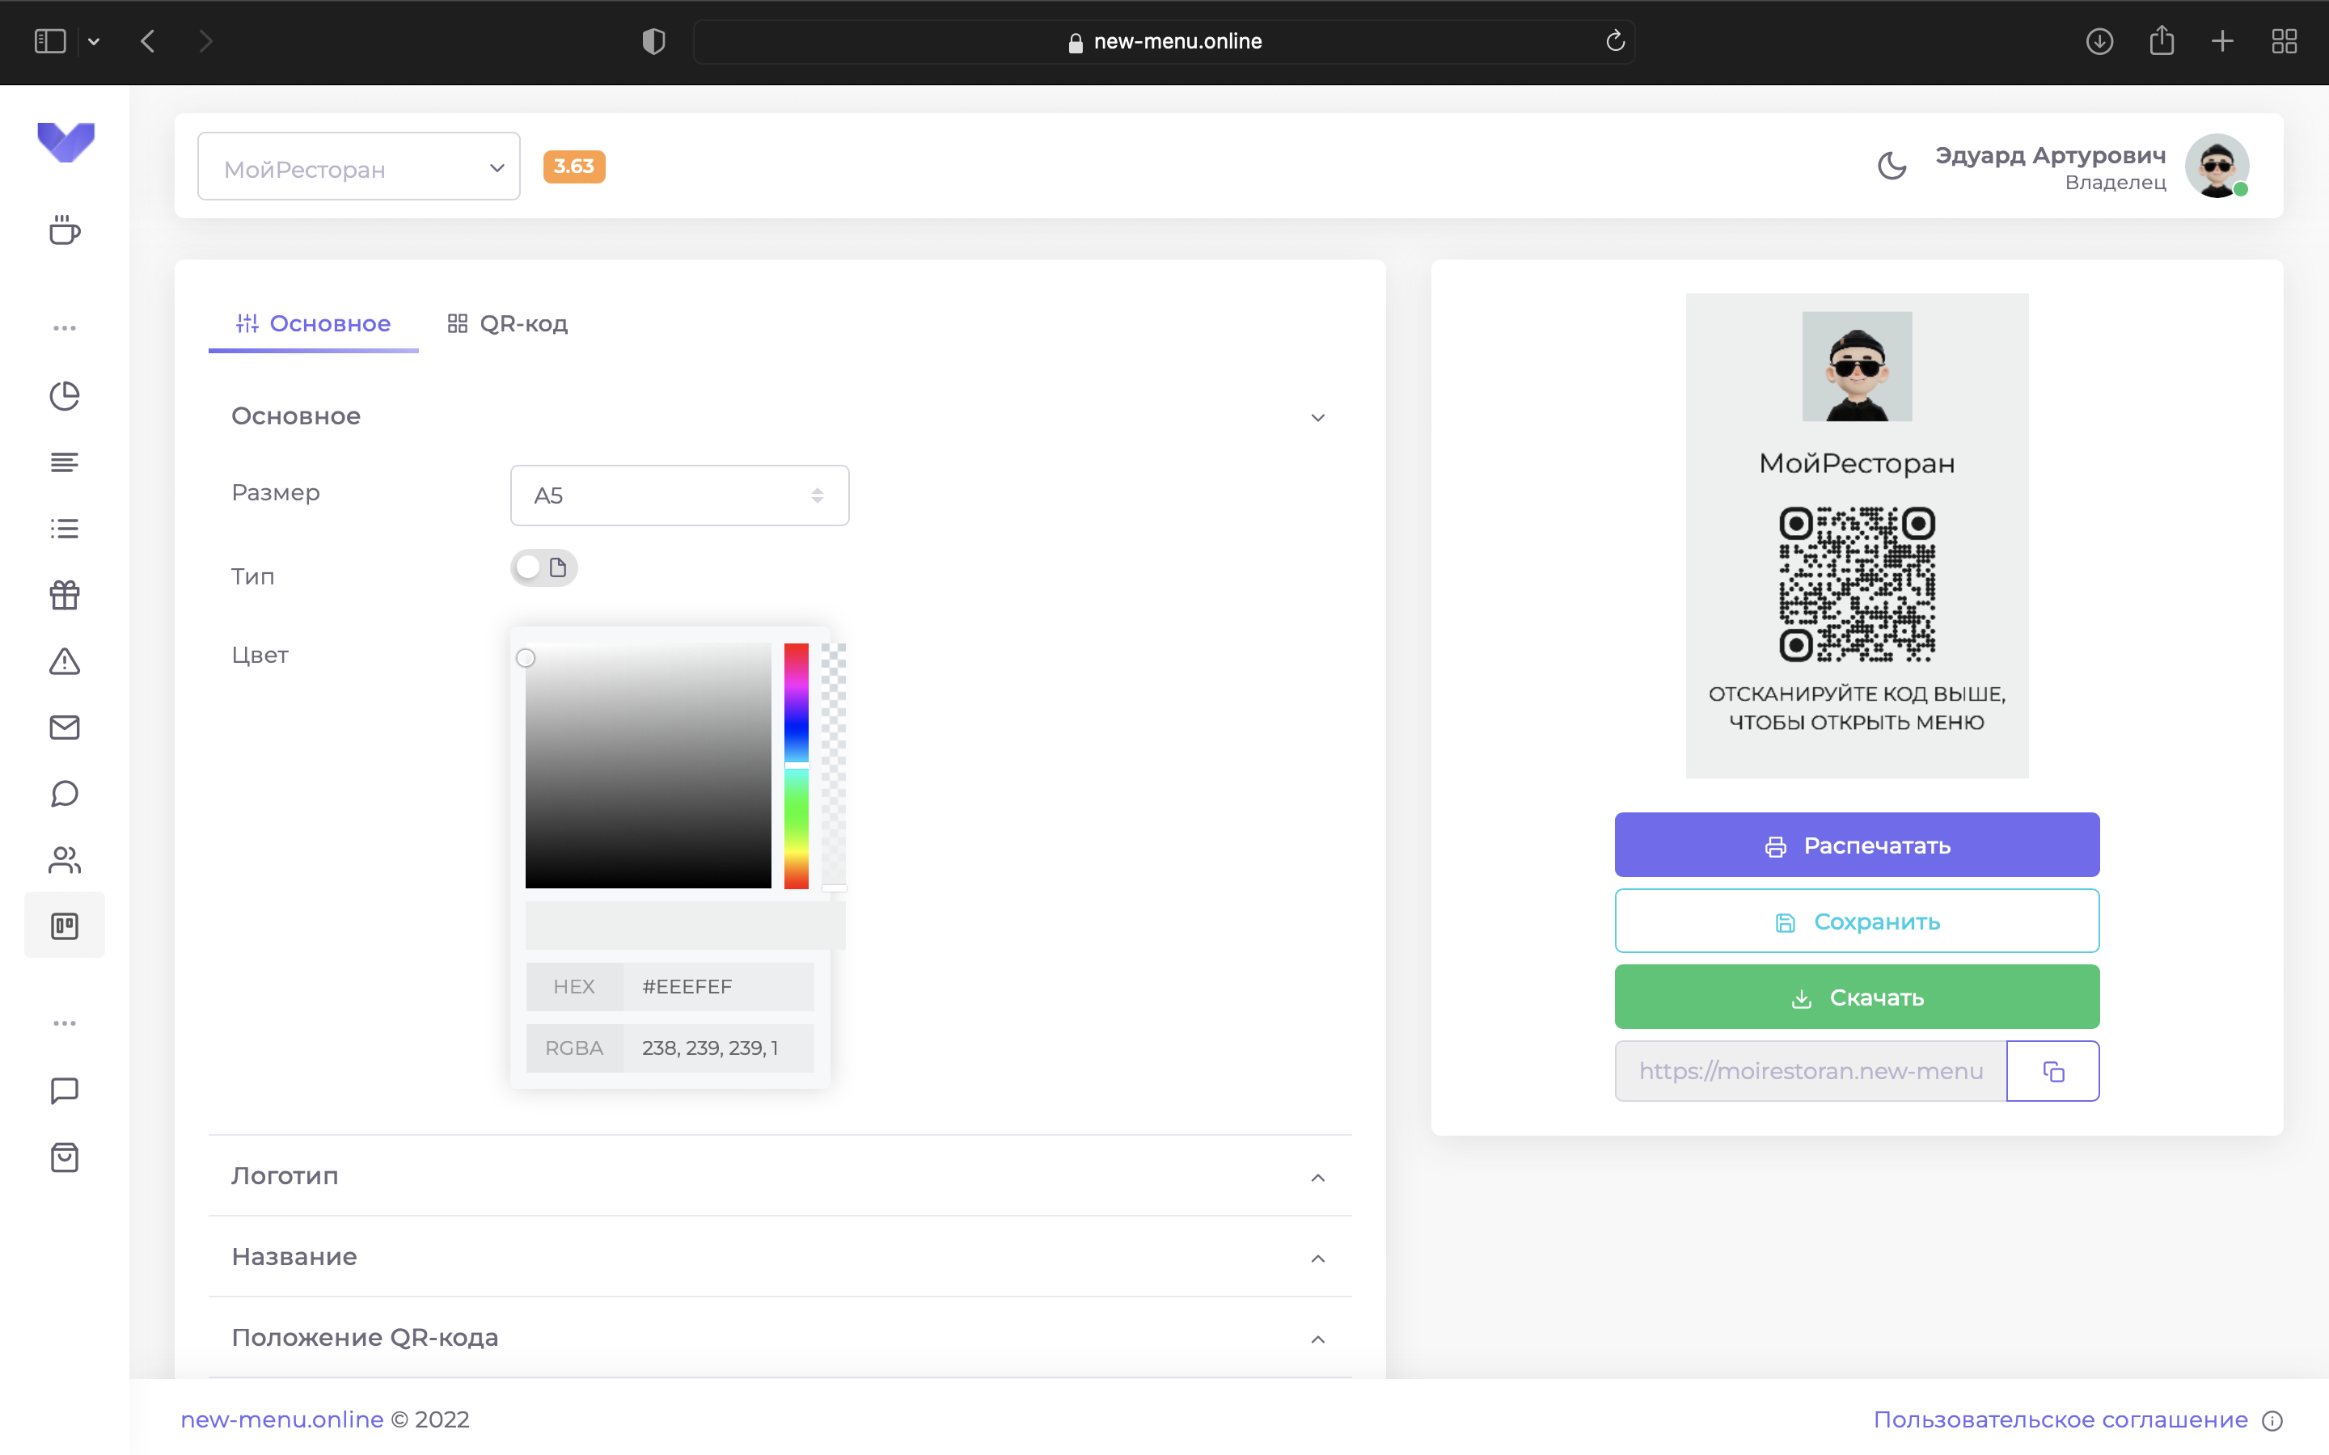The image size is (2329, 1455).
Task: Open the bulleted list sidebar icon
Action: tap(65, 529)
